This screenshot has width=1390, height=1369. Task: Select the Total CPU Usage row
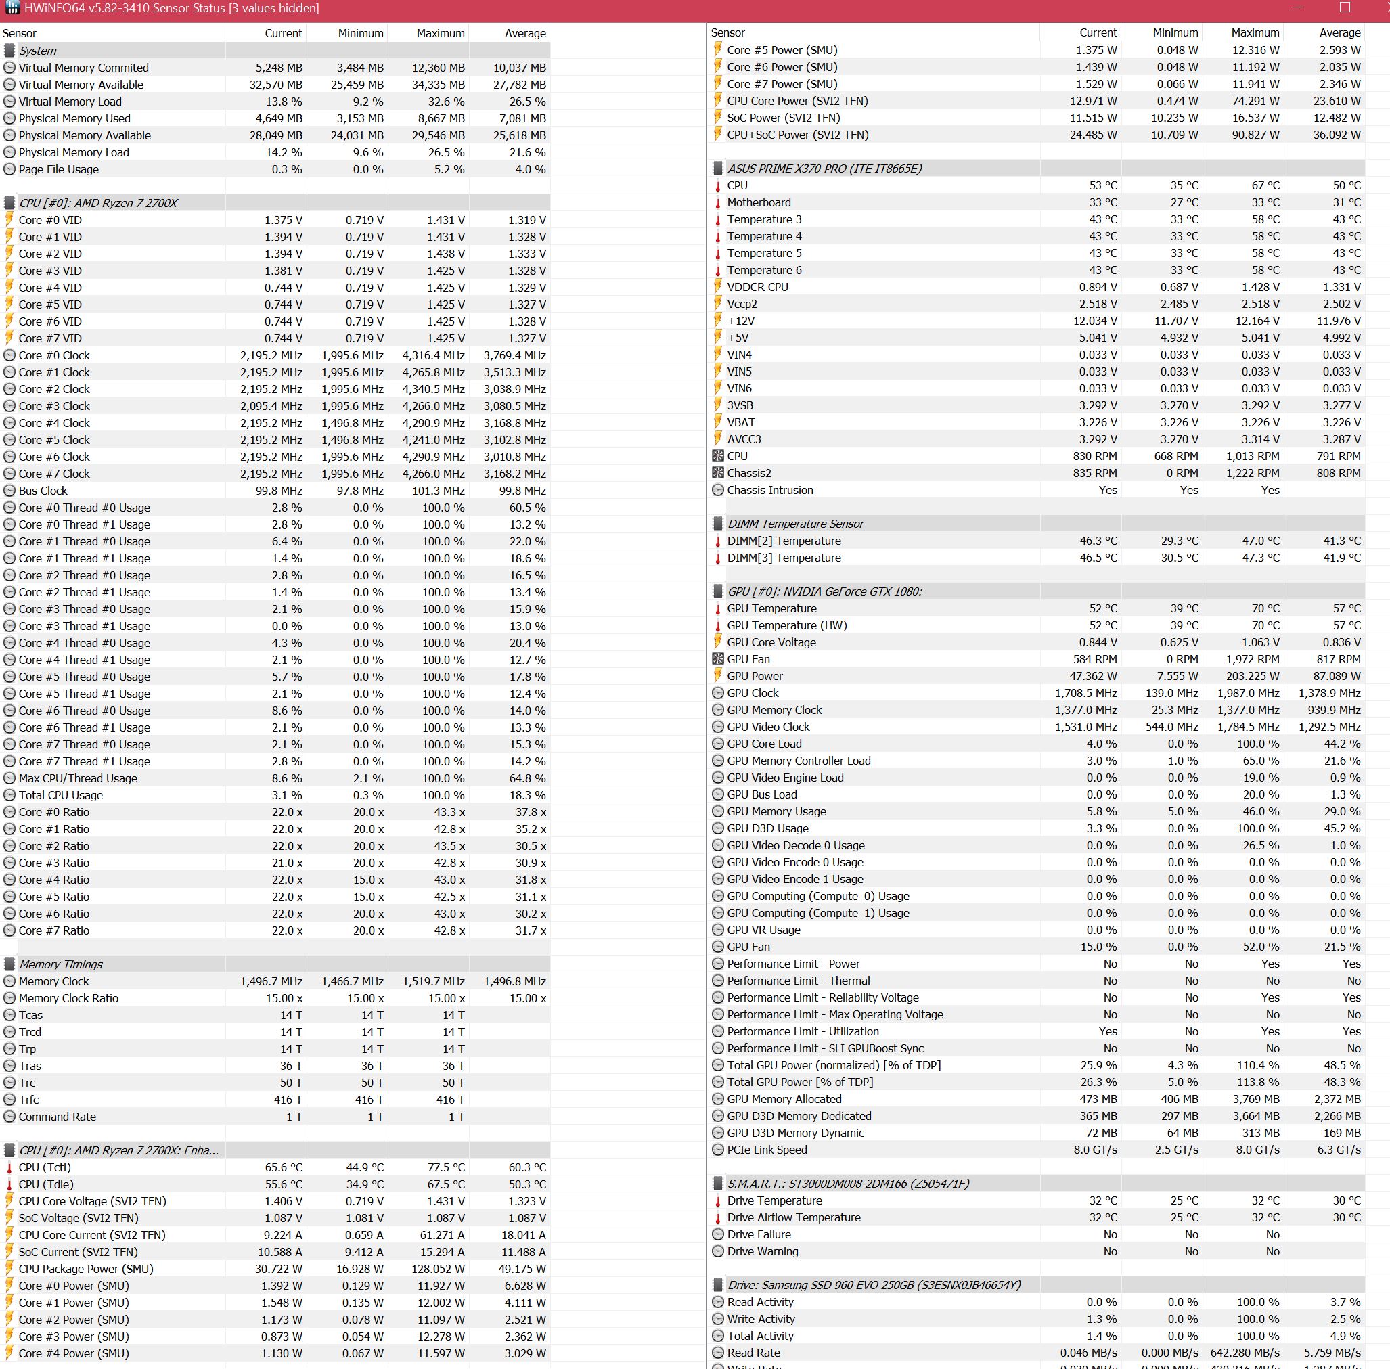(61, 795)
